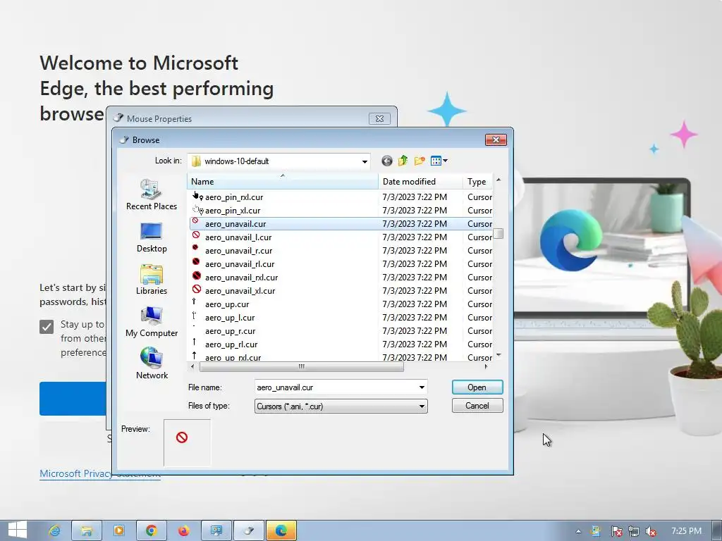Sort files by Date modified column

click(420, 181)
